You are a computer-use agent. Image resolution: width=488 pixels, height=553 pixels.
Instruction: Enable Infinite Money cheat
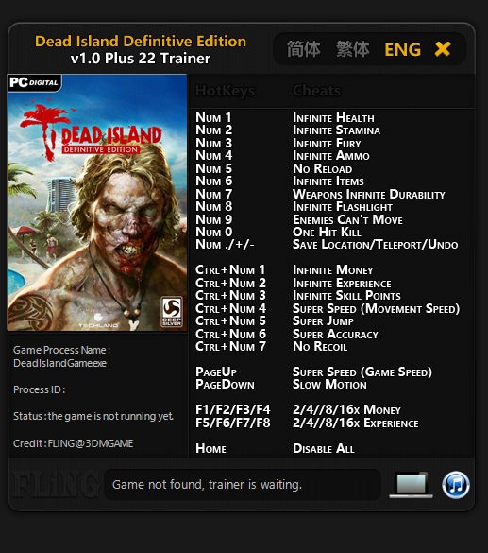pyautogui.click(x=333, y=269)
